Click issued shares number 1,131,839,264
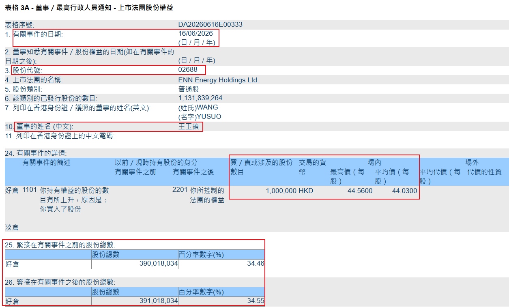The image size is (509, 307). pos(200,98)
